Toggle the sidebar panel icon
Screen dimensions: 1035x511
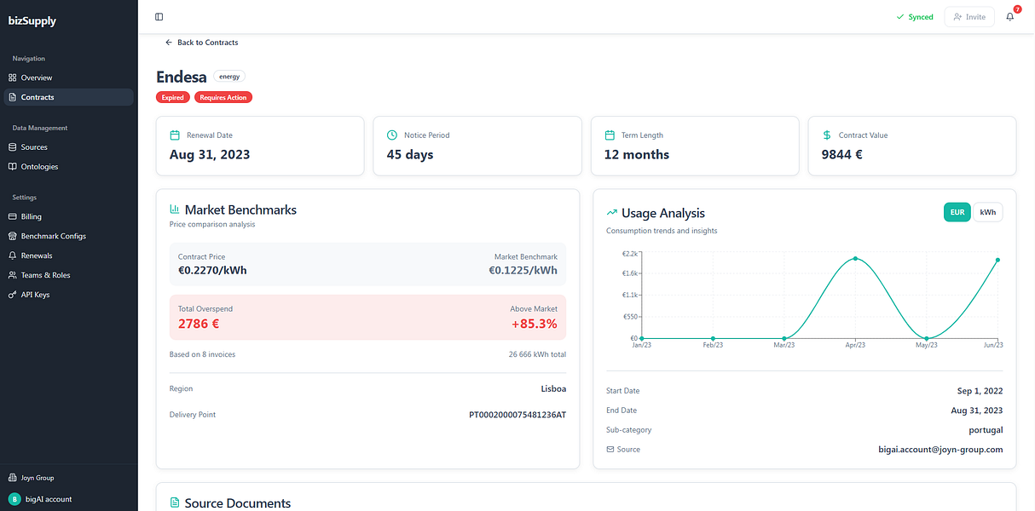click(x=159, y=17)
